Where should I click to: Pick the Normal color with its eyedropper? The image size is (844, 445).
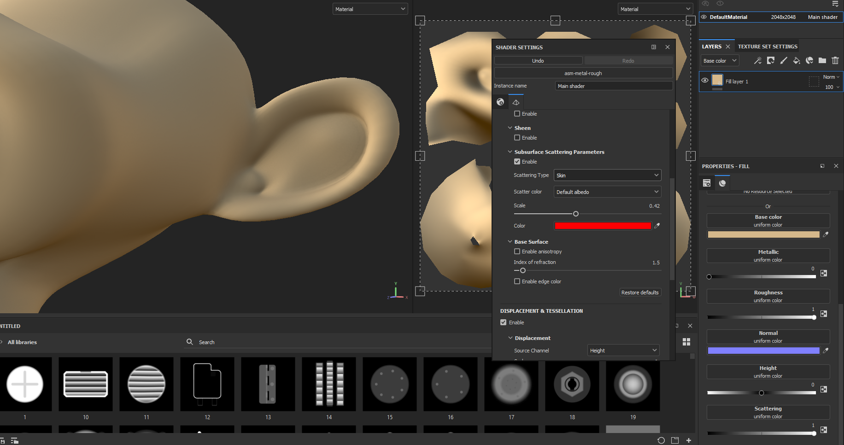826,351
